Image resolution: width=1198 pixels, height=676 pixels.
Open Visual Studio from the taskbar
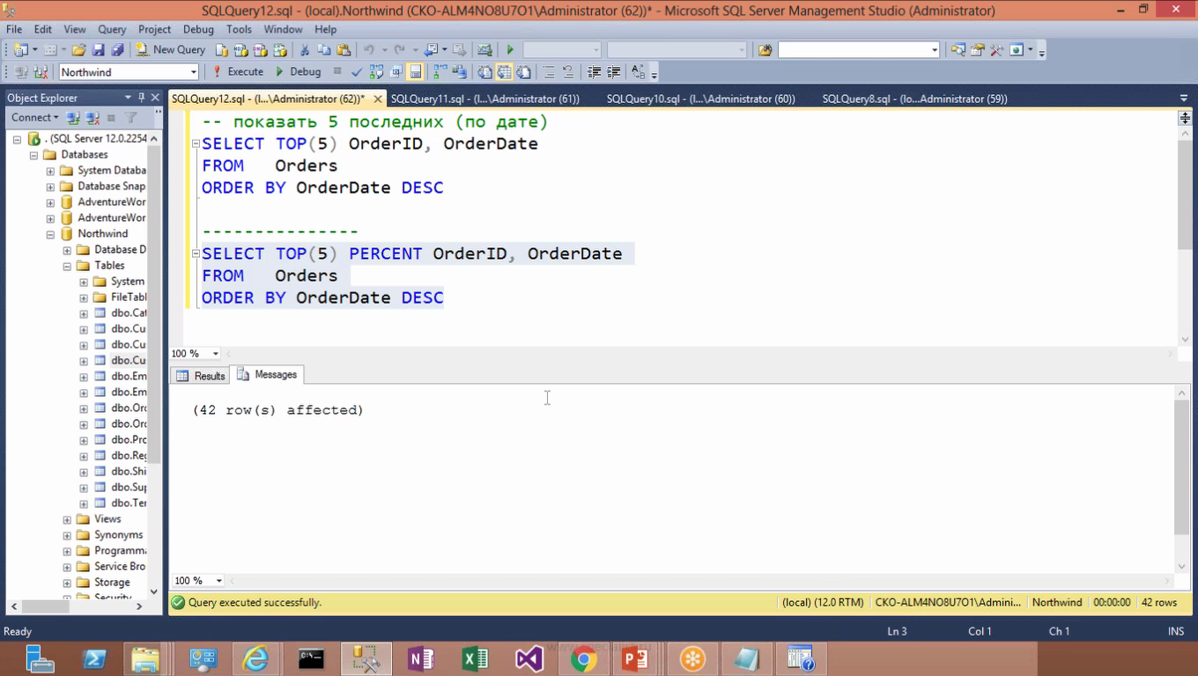point(530,658)
